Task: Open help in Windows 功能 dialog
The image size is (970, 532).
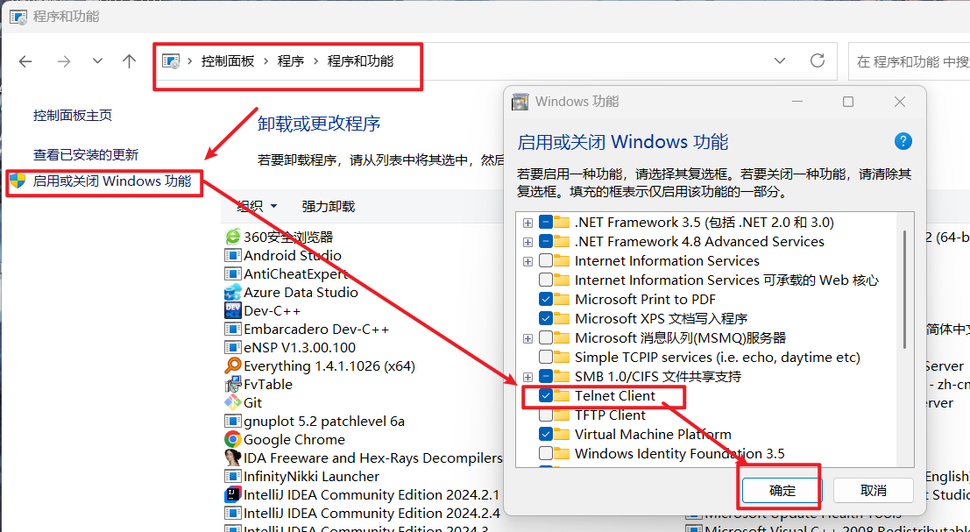Action: [903, 142]
